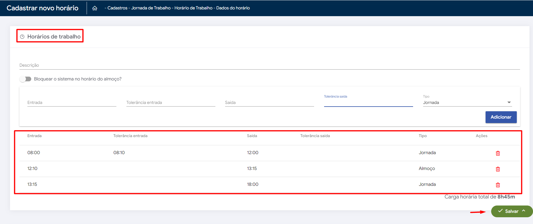The height and width of the screenshot is (224, 533).
Task: Click the home icon in breadcrumb
Action: coord(95,8)
